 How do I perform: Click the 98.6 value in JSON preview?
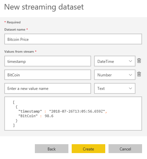[x=49, y=116]
